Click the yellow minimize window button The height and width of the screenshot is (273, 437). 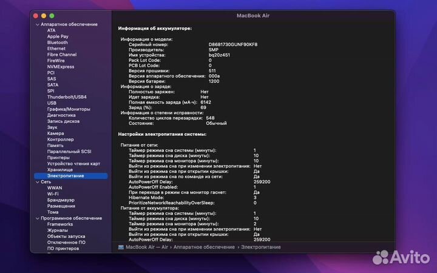[x=44, y=15]
